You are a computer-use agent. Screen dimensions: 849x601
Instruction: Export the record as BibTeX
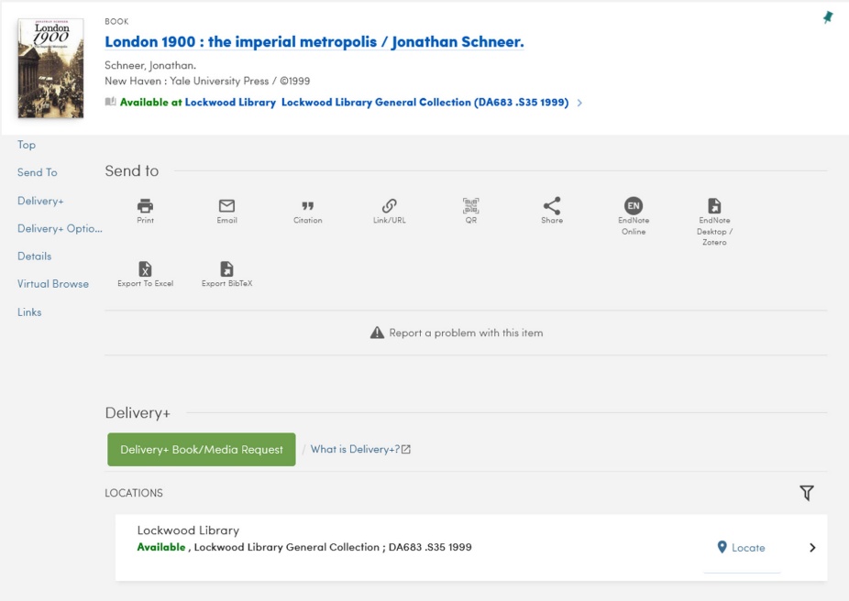[226, 270]
